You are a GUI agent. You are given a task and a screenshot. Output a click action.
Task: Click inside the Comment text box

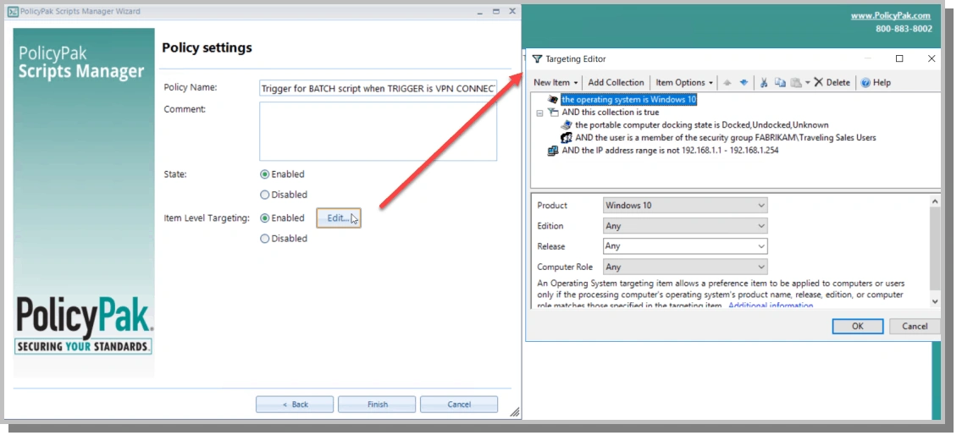378,131
